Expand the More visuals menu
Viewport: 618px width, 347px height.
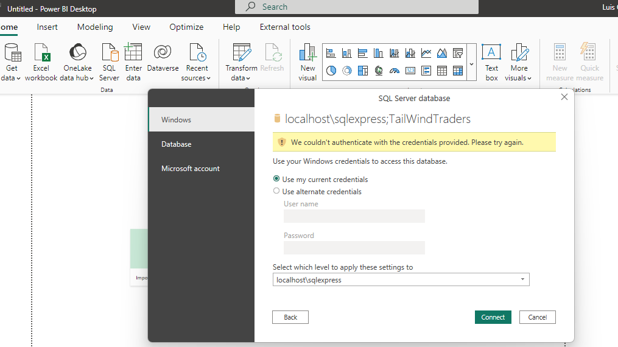pos(518,78)
